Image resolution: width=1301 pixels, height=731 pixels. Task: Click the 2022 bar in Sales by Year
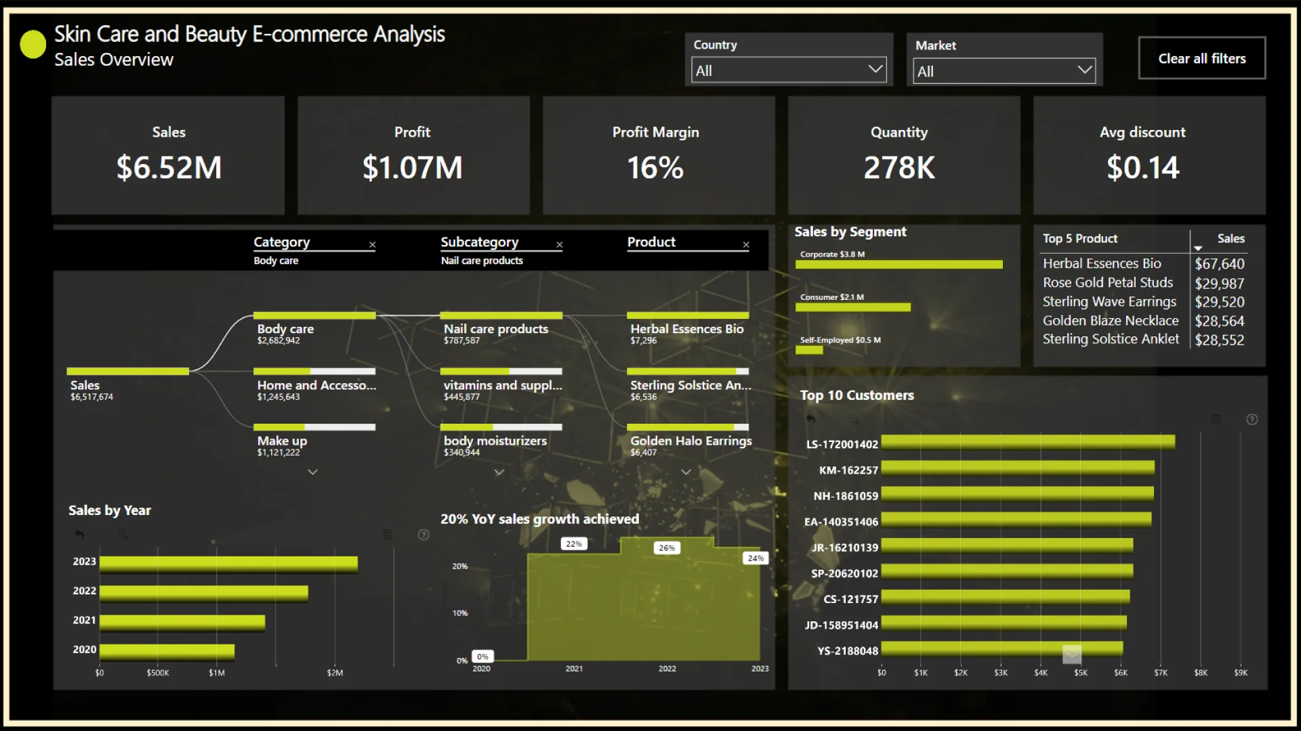[x=203, y=593]
